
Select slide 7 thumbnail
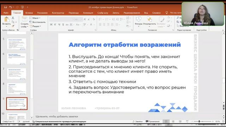tap(17, 74)
